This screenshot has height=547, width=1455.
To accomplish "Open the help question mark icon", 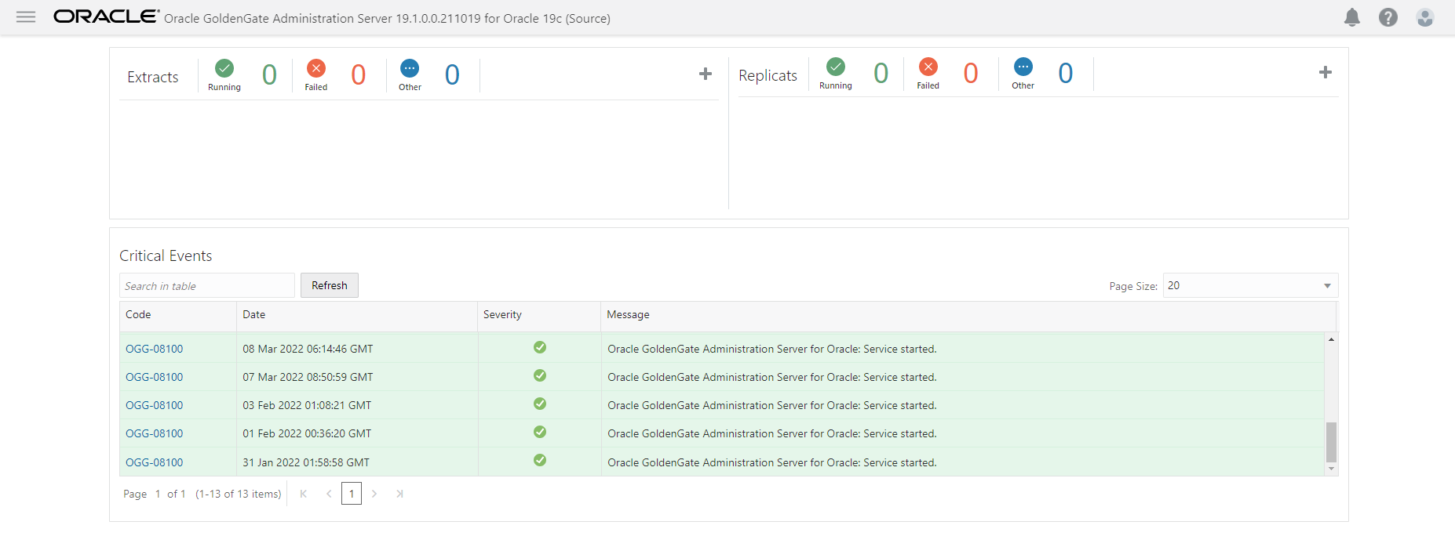I will point(1388,17).
